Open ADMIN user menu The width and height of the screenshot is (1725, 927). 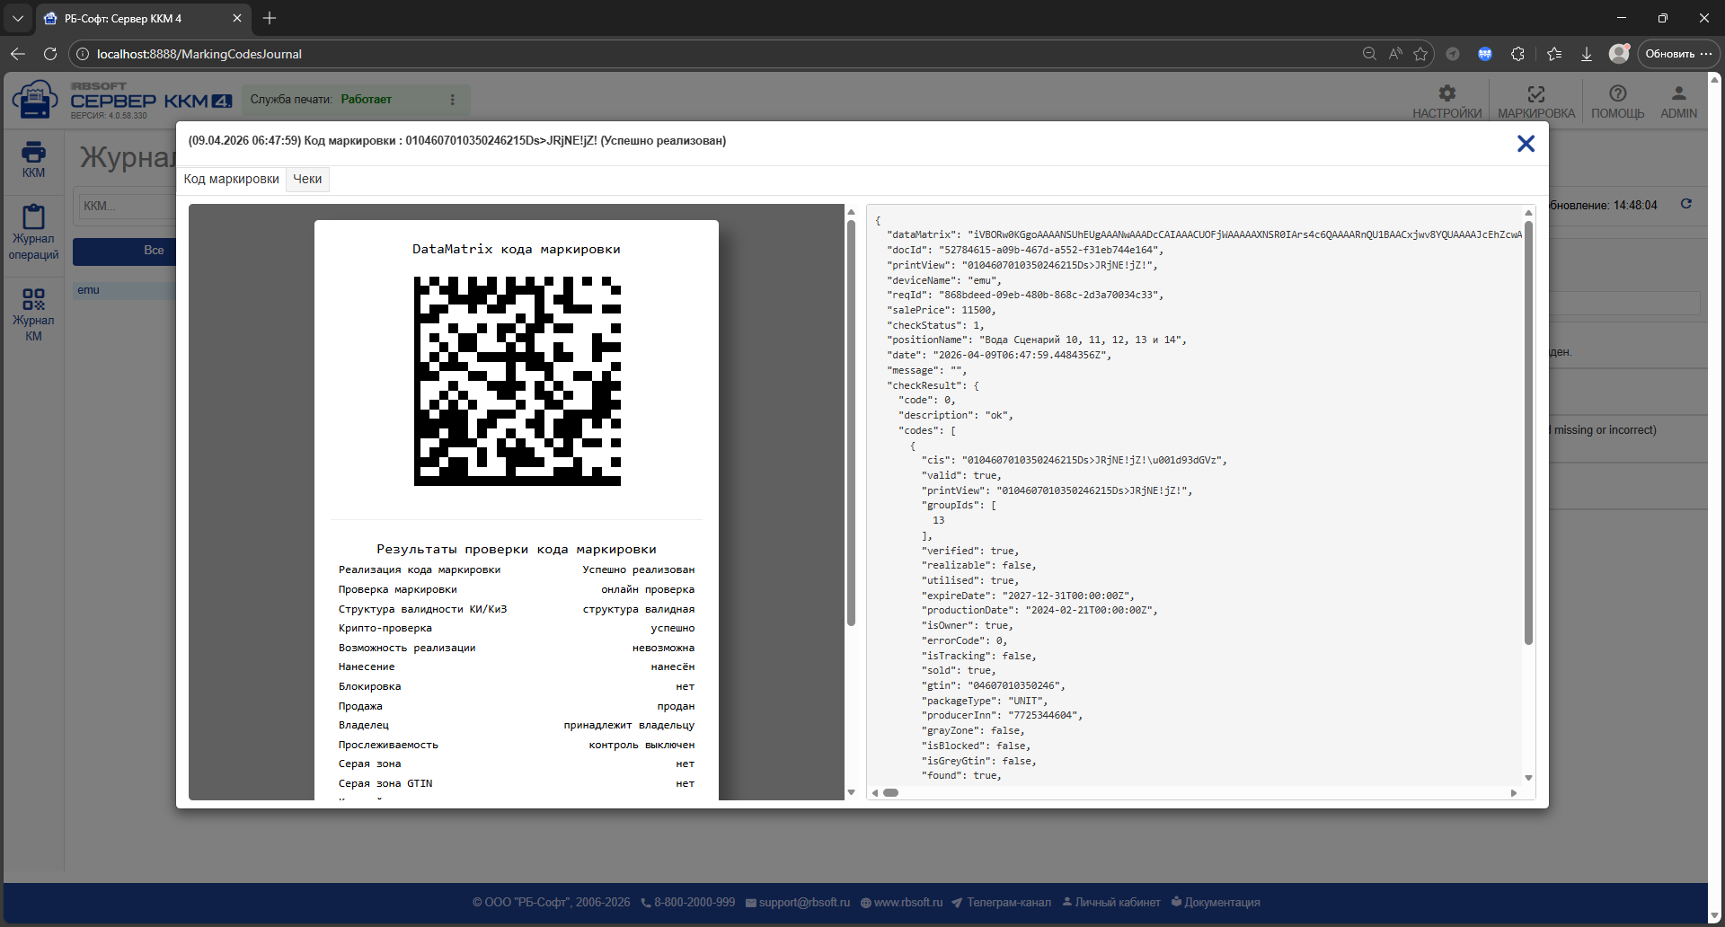(1678, 102)
